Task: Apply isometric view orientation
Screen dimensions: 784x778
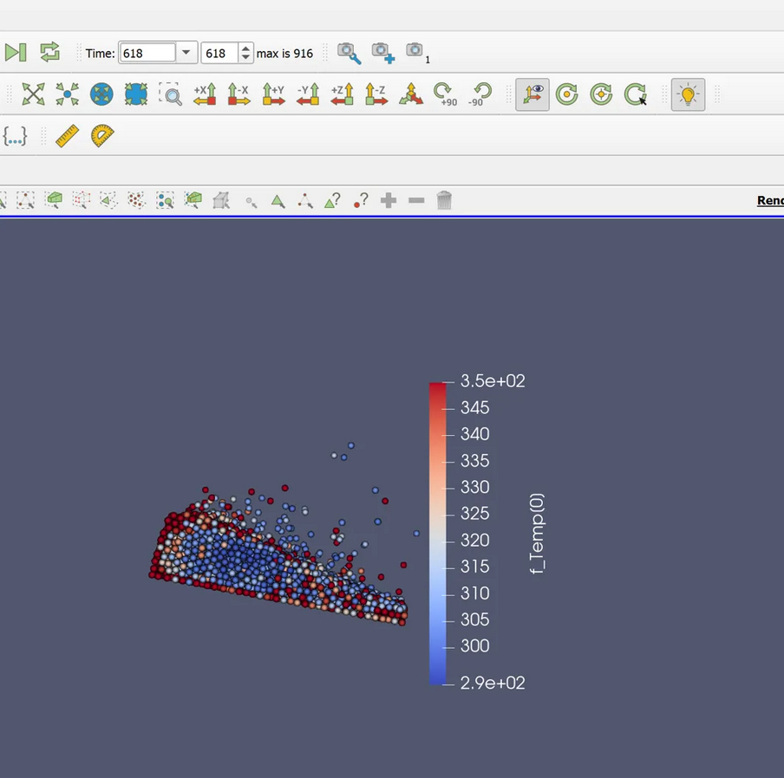Action: (x=410, y=94)
